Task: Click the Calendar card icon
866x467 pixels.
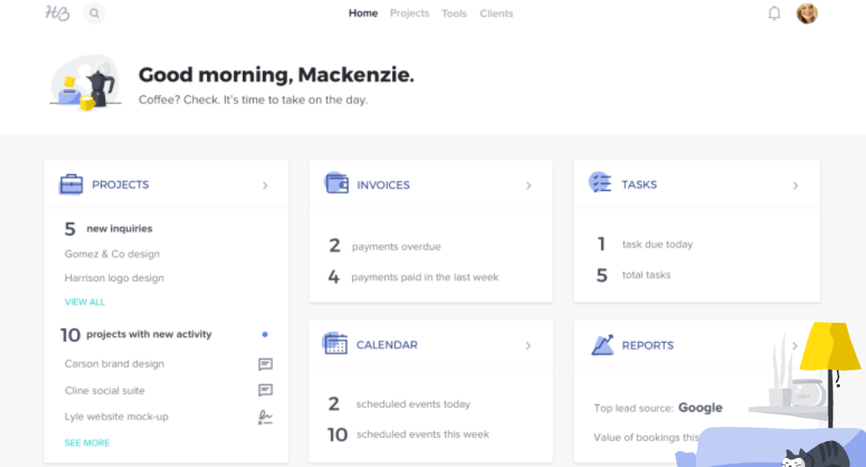Action: coord(335,344)
